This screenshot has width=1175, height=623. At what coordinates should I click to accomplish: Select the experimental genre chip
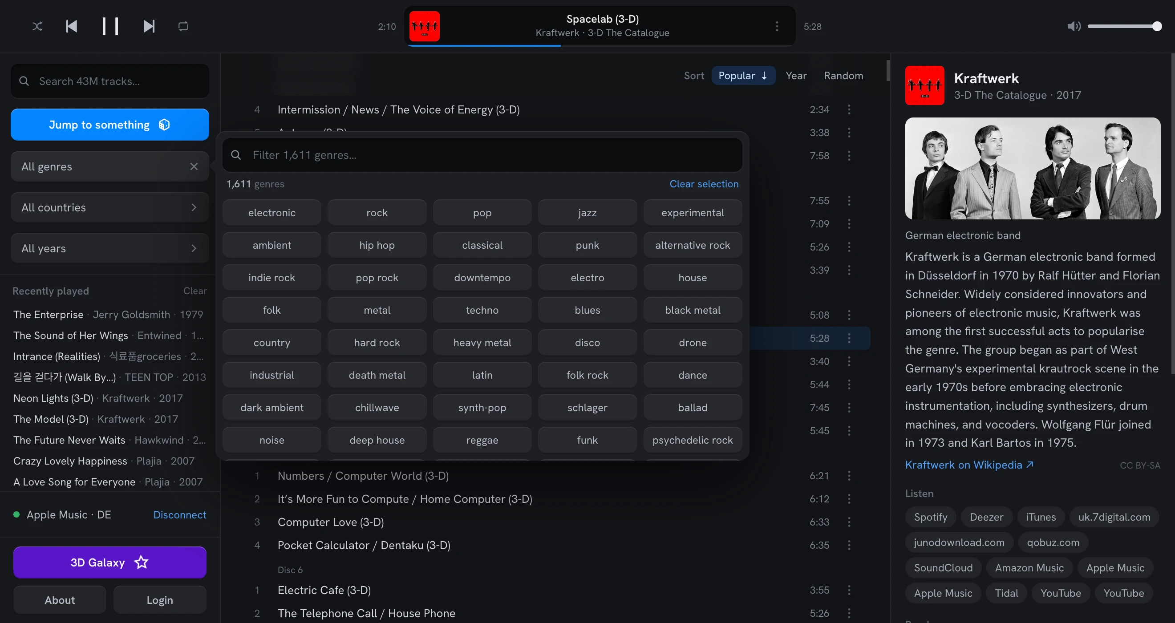pos(693,213)
